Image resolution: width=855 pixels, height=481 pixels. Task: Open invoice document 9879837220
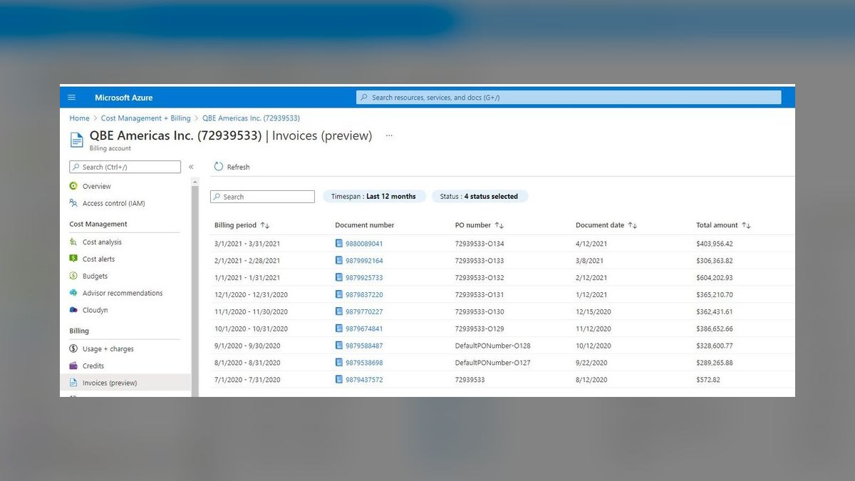point(364,295)
